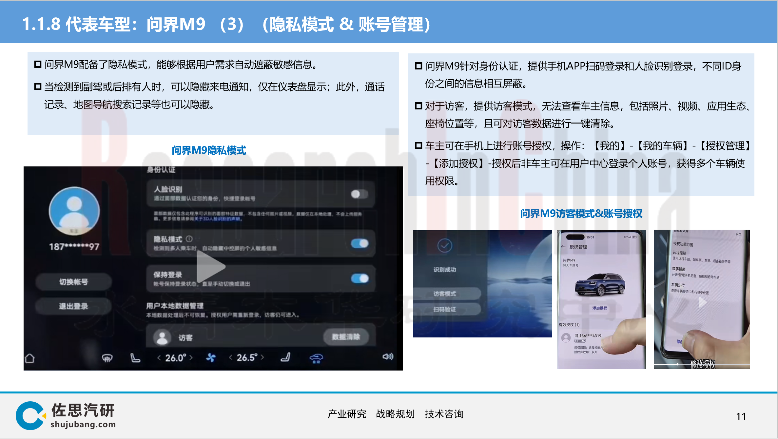Click masked phone number 187******97

coord(74,247)
